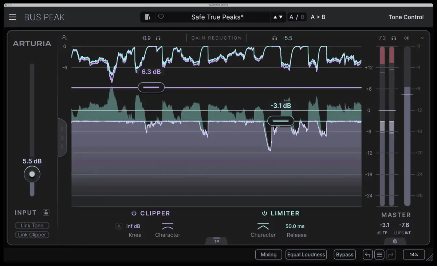Click the preset up/down navigation arrows
The image size is (437, 266).
coord(278,17)
